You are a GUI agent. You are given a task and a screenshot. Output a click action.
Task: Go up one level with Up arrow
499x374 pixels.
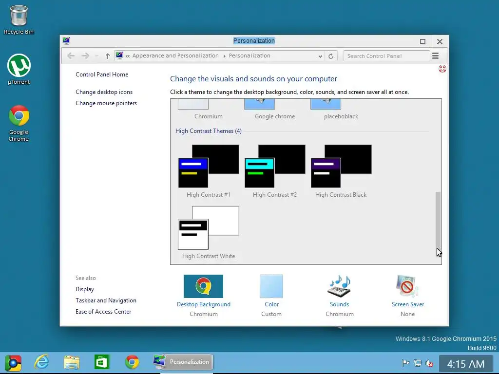[108, 56]
